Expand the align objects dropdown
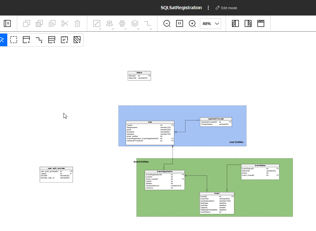316x231 pixels. click(x=110, y=23)
